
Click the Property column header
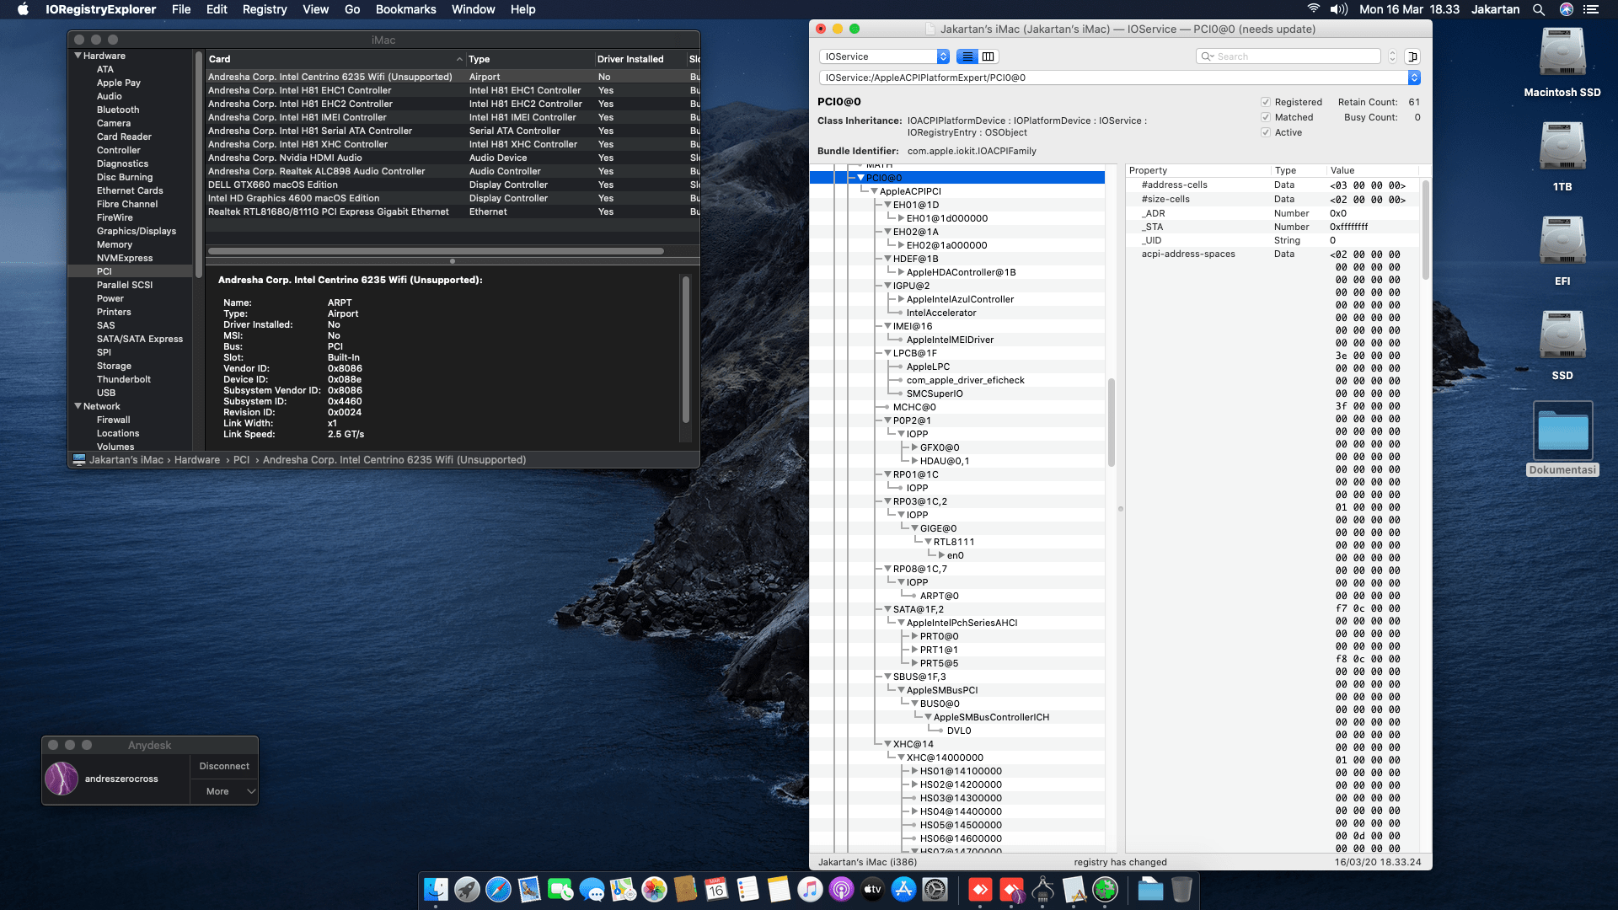tap(1198, 170)
